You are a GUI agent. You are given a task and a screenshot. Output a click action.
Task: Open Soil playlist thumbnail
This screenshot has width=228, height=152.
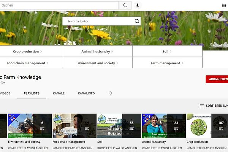tap(119, 126)
